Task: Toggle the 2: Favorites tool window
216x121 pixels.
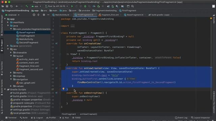Action: [x=2, y=69]
